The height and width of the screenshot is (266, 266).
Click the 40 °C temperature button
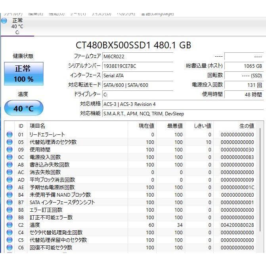[x=23, y=108]
